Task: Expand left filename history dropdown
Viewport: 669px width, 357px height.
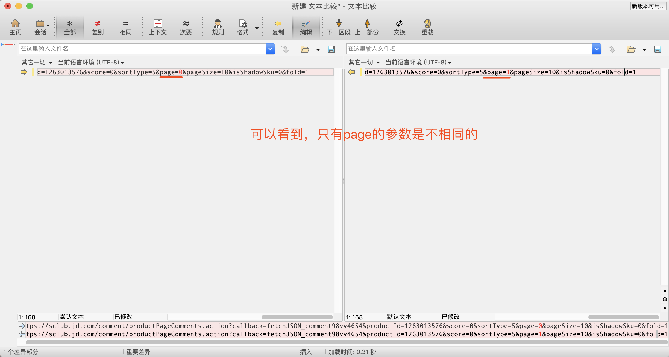Action: [270, 49]
